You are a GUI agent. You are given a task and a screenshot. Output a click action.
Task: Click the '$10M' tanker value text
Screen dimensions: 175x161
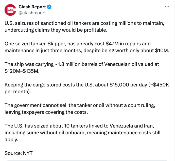point(162,50)
